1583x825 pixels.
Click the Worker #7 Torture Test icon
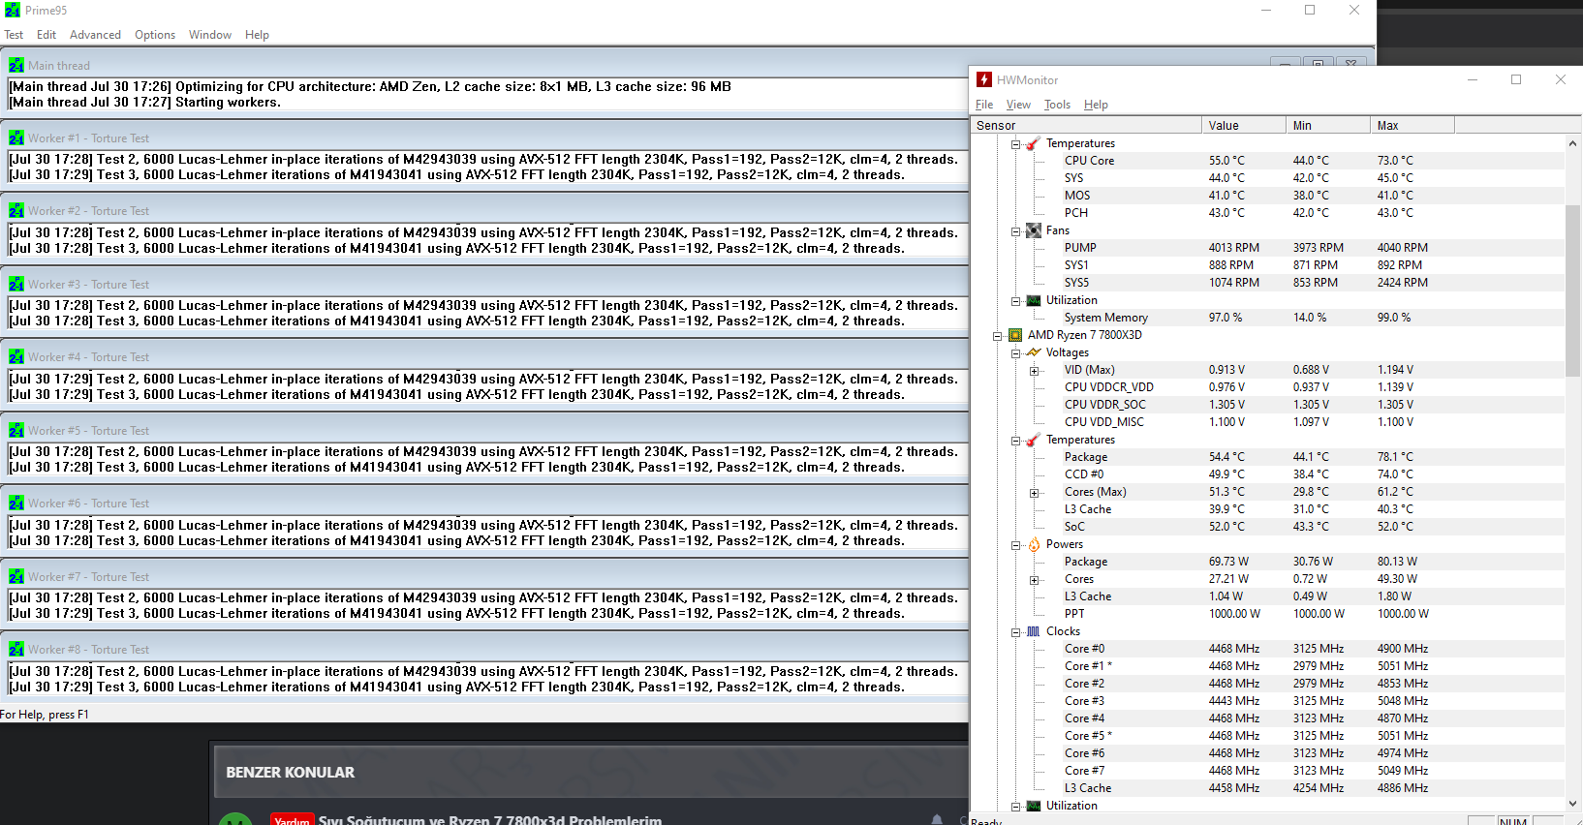tap(16, 576)
